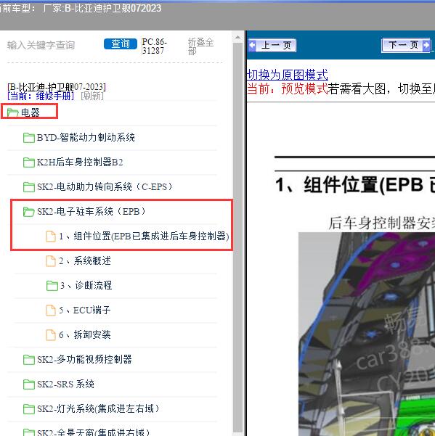This screenshot has height=436, width=435.
Task: Click the 1、组件位置 content heading
Action: (x=355, y=185)
